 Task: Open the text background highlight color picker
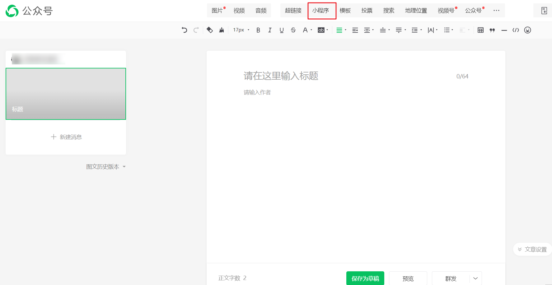(323, 30)
